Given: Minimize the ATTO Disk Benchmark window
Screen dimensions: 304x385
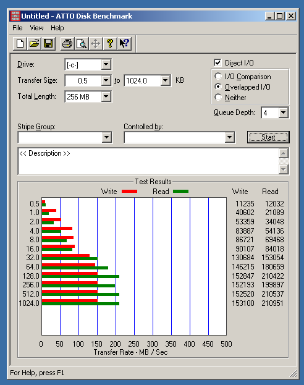Looking at the screenshot, I should click(270, 16).
